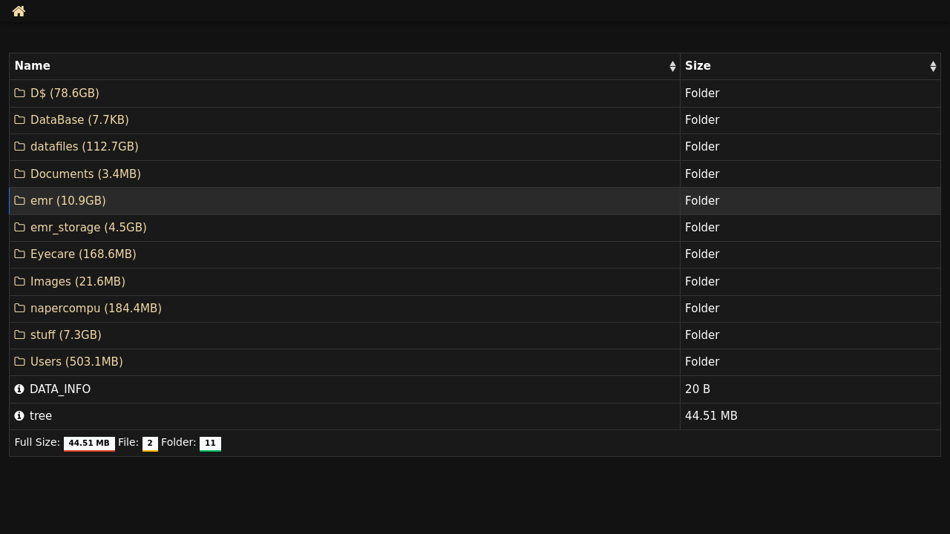Sort by the Size column arrows
The width and height of the screenshot is (950, 534).
click(x=933, y=66)
